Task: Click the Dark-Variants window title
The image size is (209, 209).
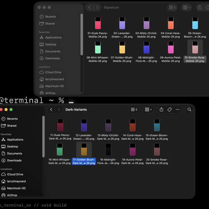Action: [76, 110]
